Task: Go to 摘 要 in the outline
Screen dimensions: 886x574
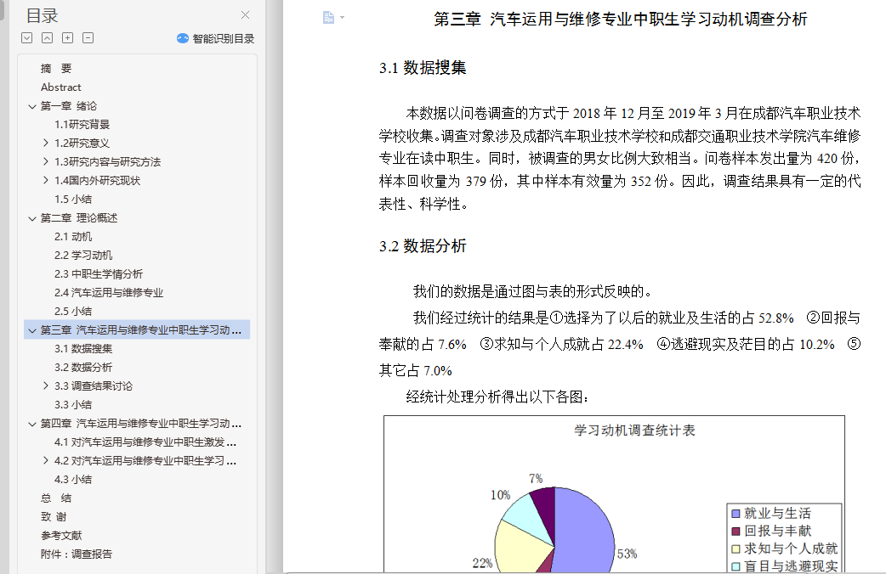Action: (56, 68)
